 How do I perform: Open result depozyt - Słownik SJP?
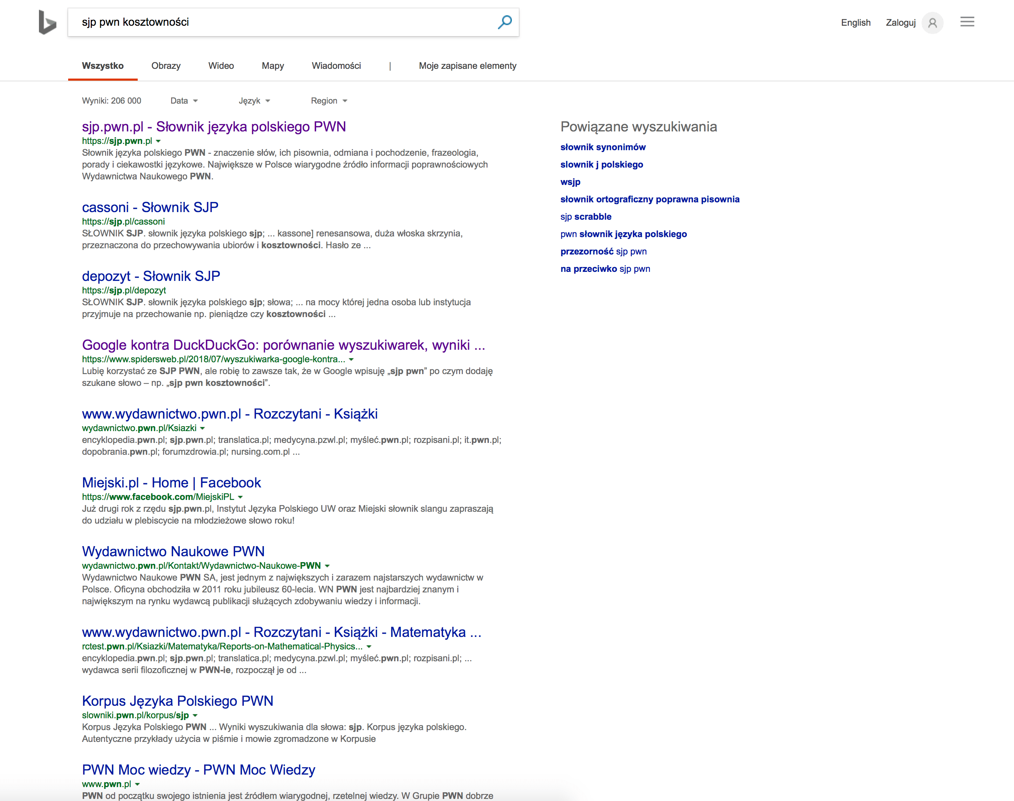coord(151,276)
